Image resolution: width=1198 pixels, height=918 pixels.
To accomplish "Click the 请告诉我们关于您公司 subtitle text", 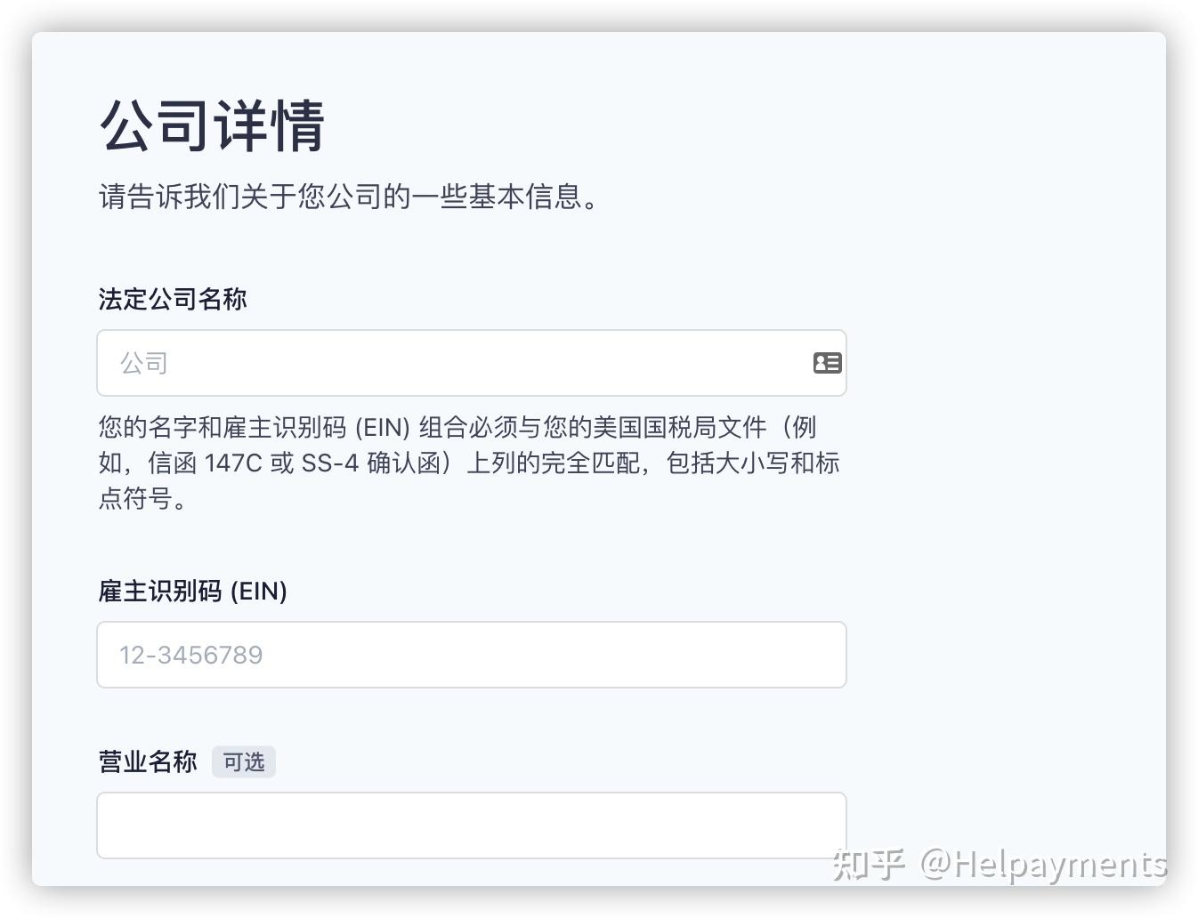I will [x=349, y=196].
